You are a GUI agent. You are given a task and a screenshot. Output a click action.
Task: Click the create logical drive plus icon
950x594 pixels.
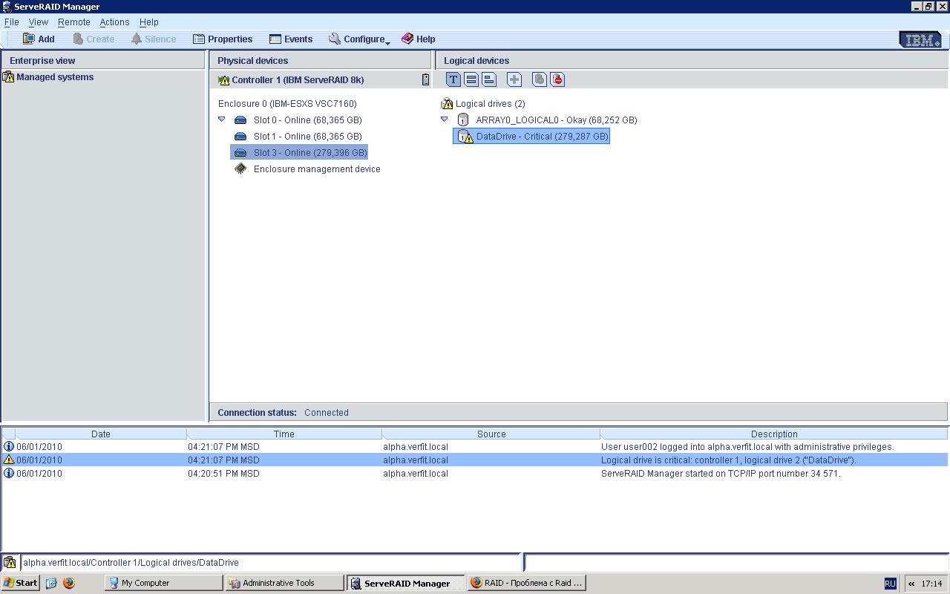[514, 79]
